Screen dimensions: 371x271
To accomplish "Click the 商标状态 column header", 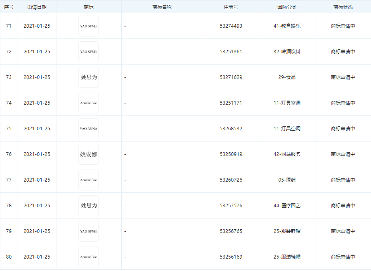I will (343, 7).
